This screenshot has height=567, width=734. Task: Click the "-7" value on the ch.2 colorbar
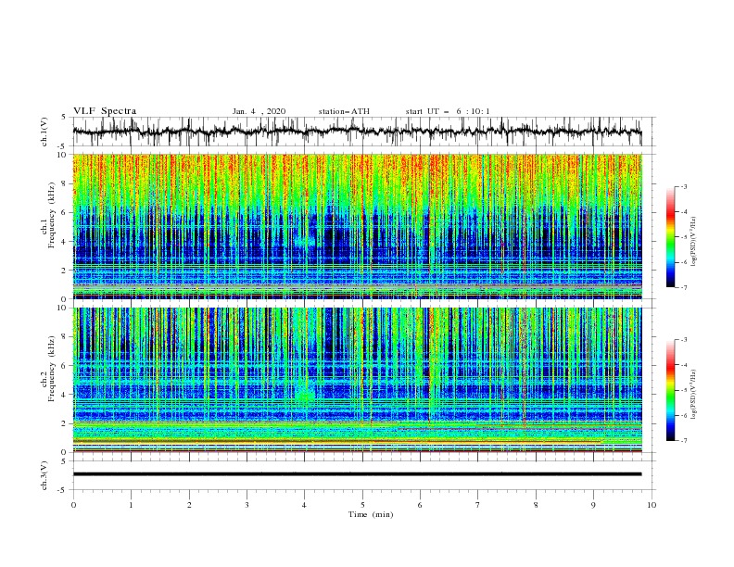click(683, 441)
